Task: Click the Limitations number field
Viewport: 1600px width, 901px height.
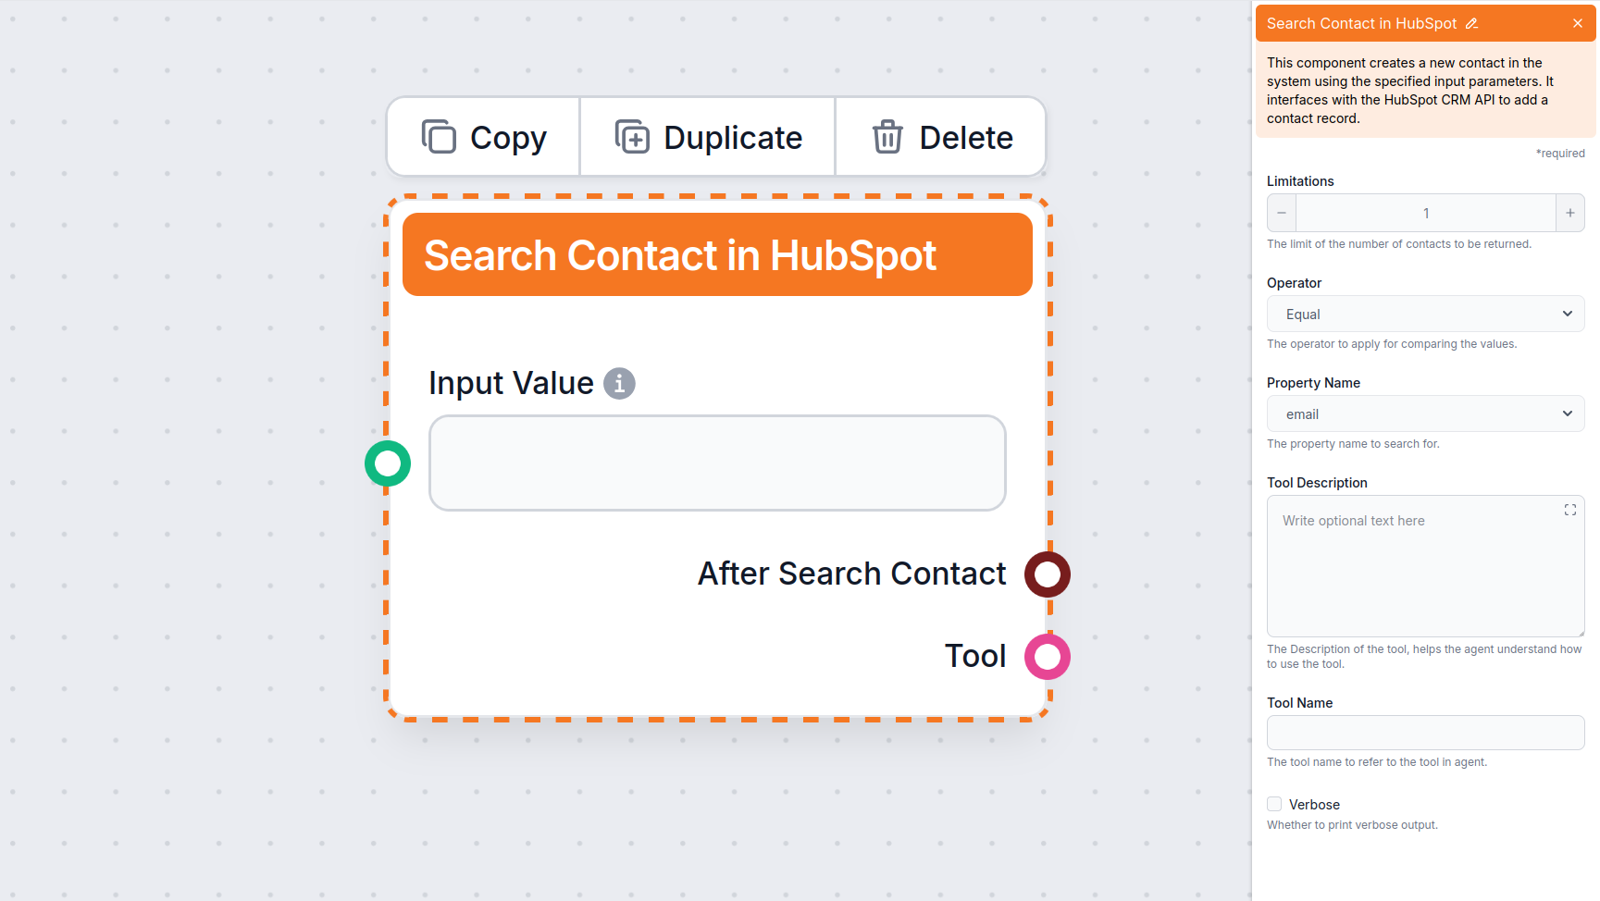Action: tap(1425, 213)
